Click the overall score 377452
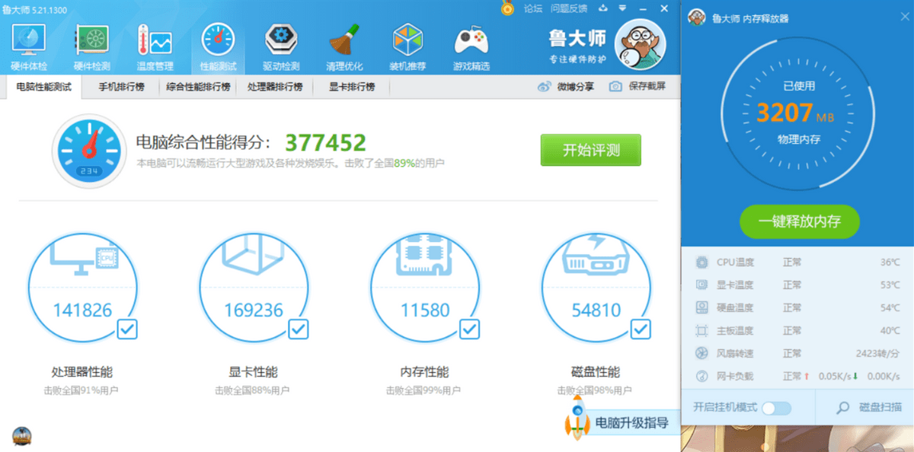Screen dimensions: 914x452 (326, 142)
